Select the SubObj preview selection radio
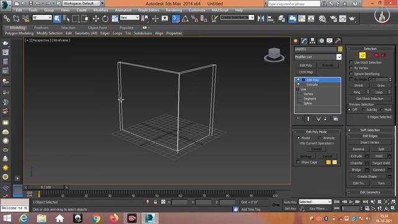 pyautogui.click(x=363, y=110)
